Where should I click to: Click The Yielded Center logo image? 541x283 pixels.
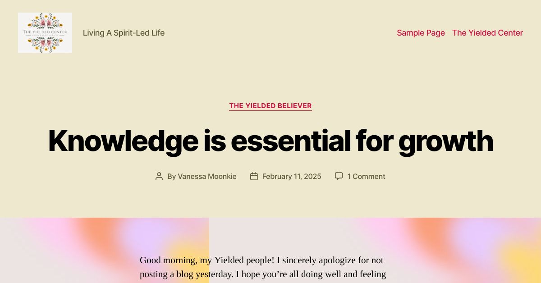click(x=45, y=32)
